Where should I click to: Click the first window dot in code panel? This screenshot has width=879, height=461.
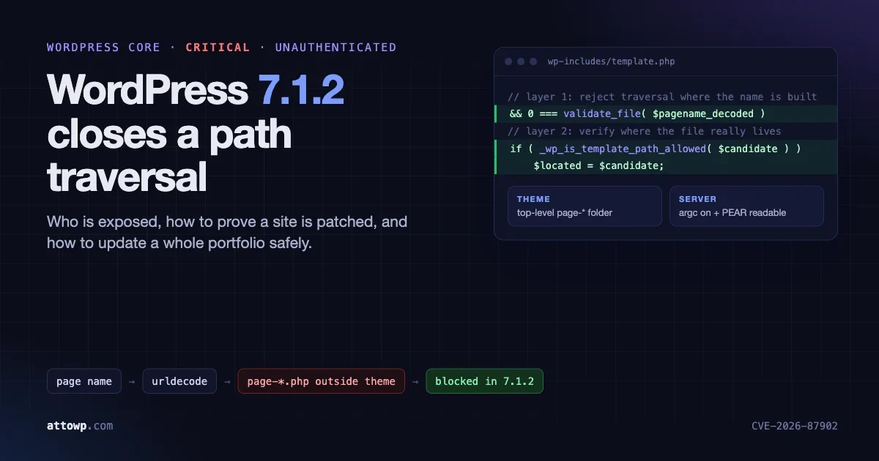(x=508, y=61)
